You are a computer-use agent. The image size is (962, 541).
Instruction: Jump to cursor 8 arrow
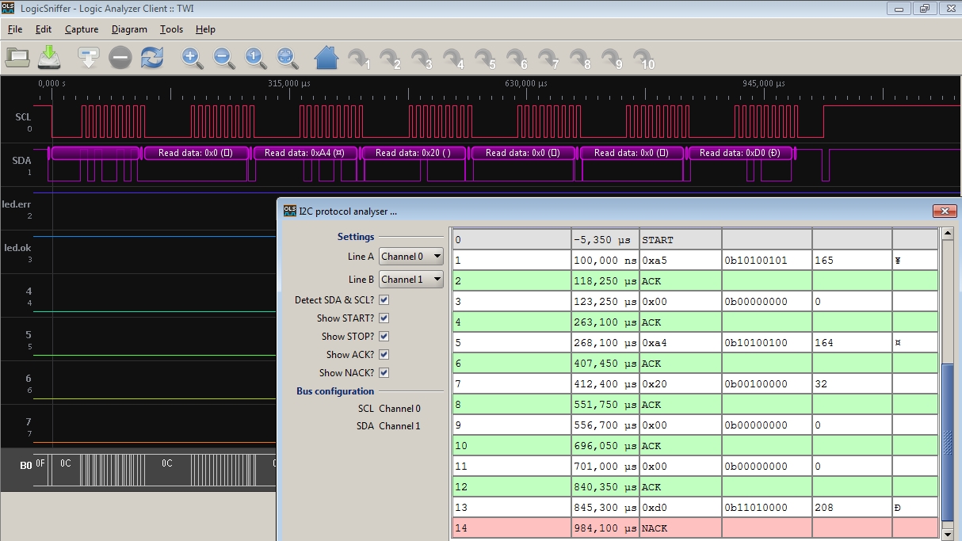tap(580, 58)
